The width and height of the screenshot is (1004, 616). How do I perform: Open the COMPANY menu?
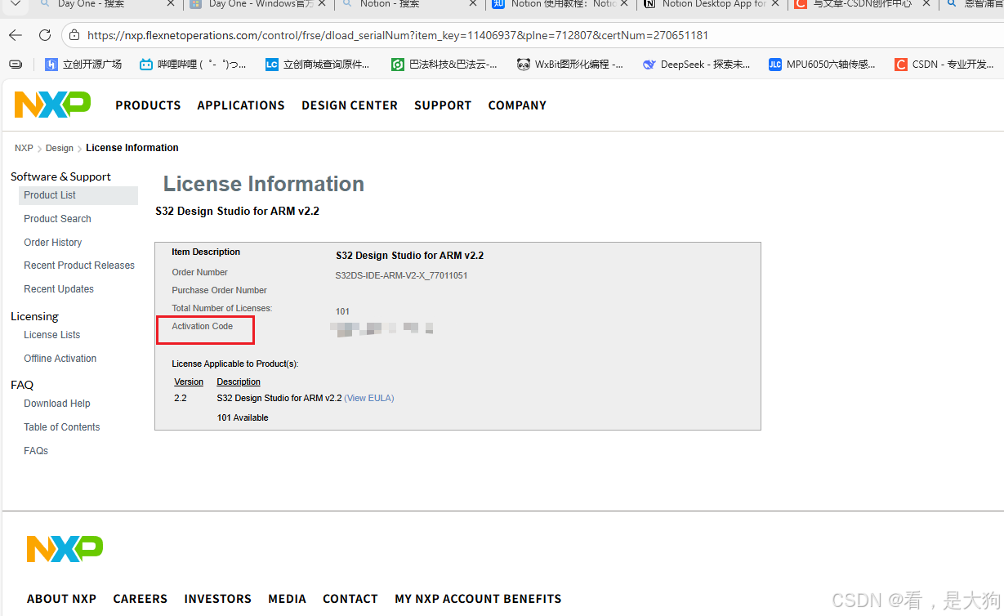pyautogui.click(x=517, y=105)
